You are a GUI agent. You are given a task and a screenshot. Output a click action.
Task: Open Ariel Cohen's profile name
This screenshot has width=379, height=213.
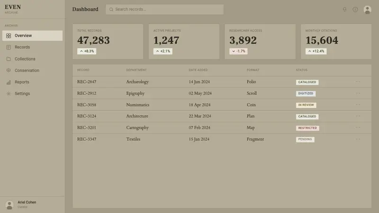(27, 203)
